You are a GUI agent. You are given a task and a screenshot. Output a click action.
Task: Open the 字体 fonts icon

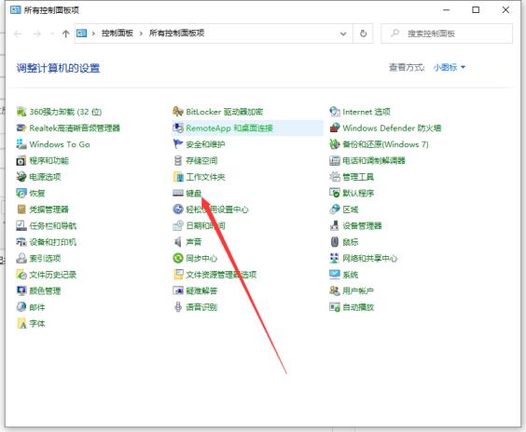21,323
